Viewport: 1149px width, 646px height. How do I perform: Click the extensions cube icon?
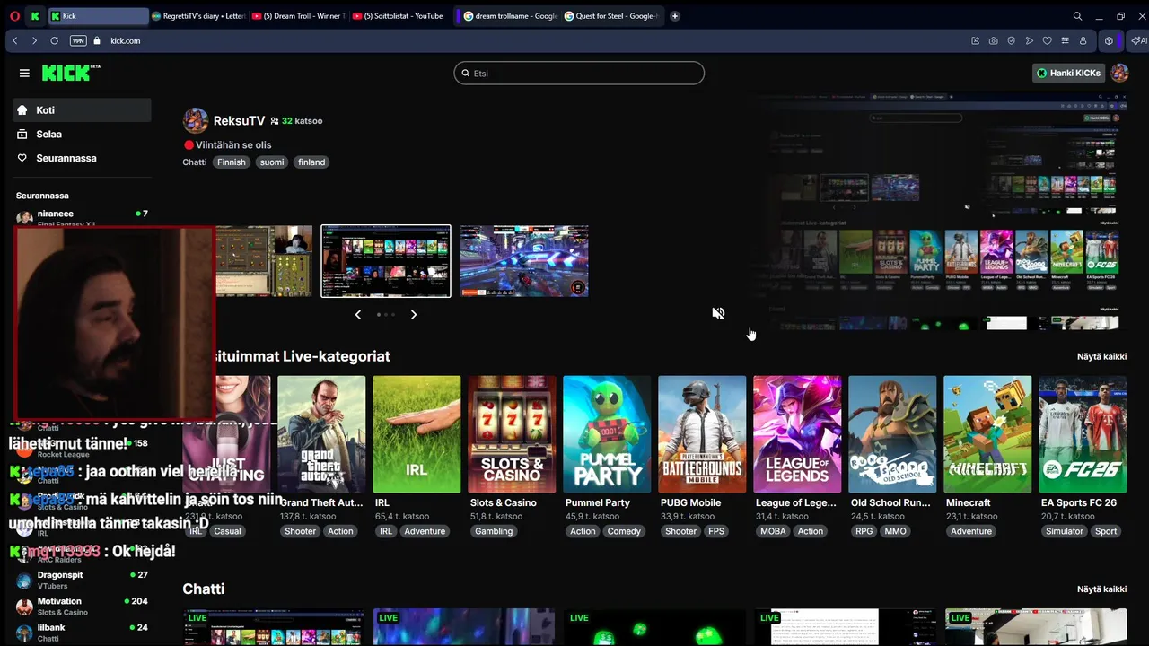tap(1110, 40)
